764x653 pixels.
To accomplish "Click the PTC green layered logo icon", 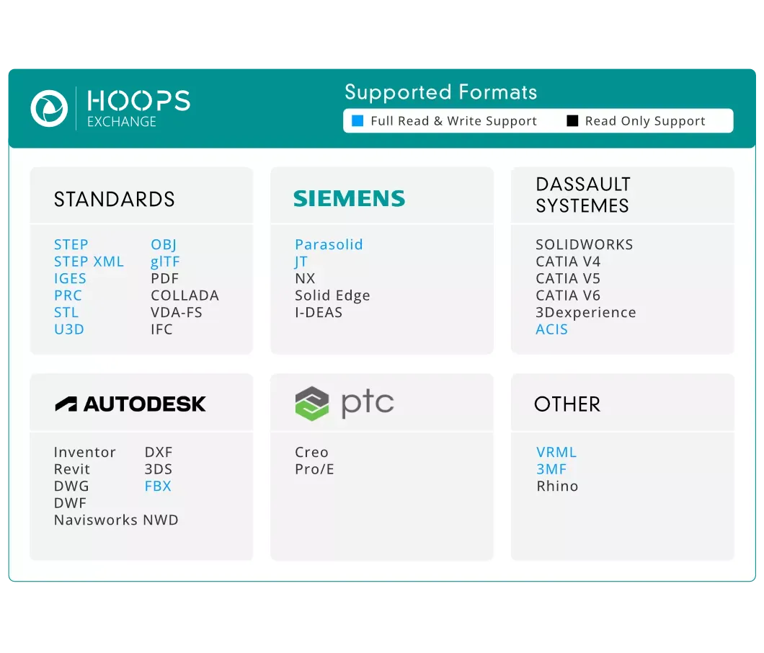I will (x=312, y=404).
